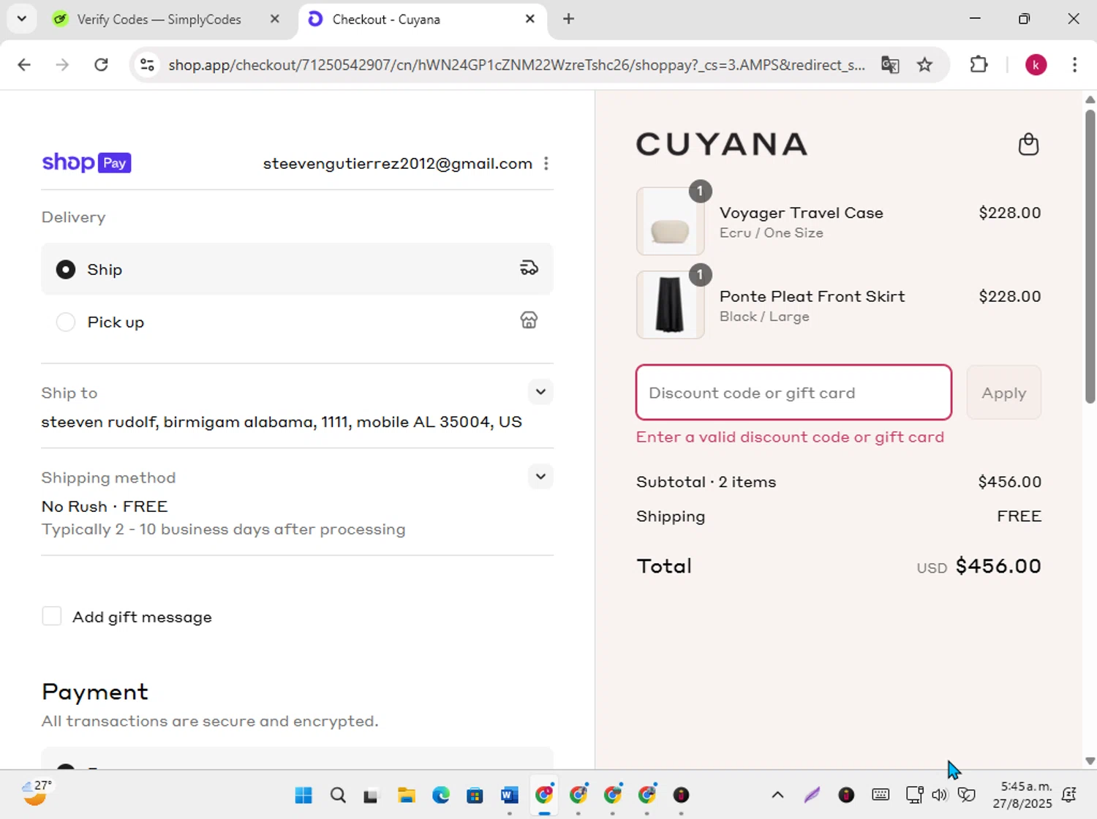The image size is (1097, 819).
Task: Click the Discount code or gift card field
Action: 793,393
